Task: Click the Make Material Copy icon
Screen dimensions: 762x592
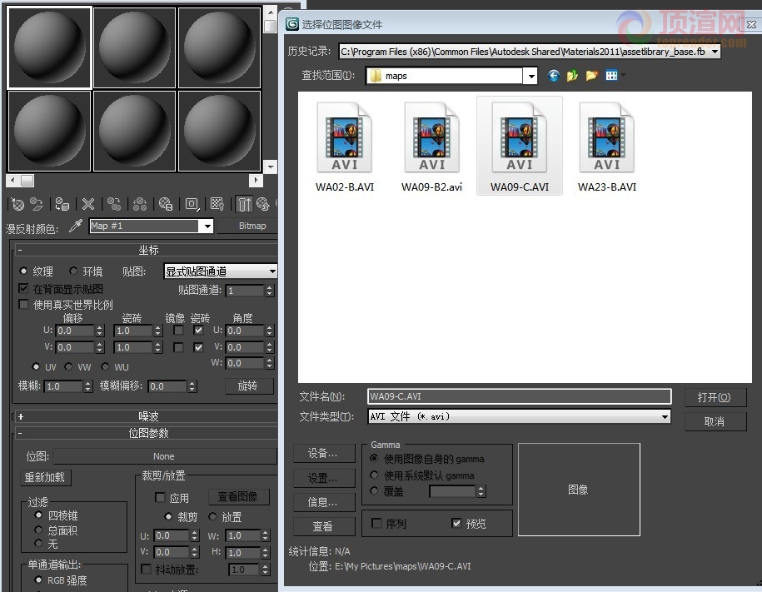Action: click(114, 204)
